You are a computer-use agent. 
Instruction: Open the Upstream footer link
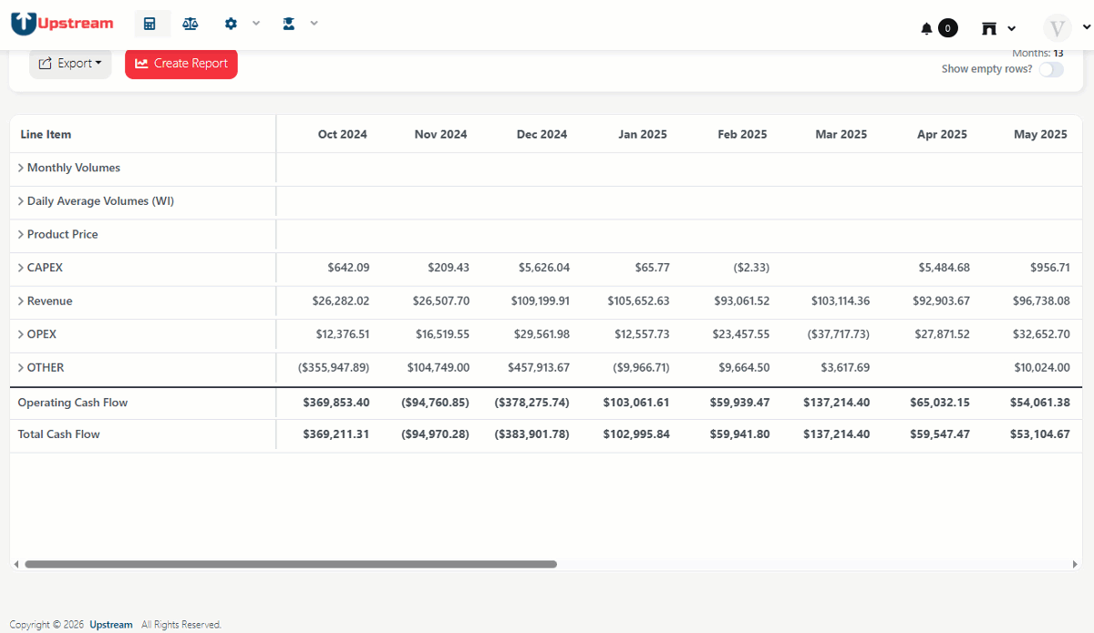[111, 625]
